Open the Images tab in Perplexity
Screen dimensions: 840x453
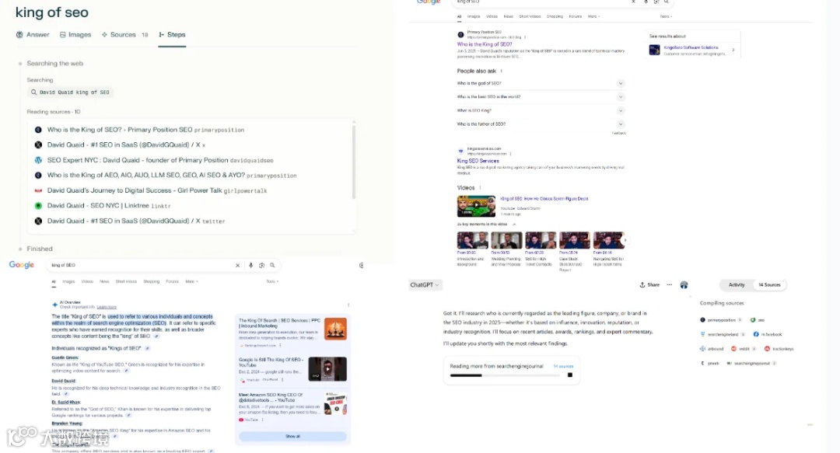75,35
